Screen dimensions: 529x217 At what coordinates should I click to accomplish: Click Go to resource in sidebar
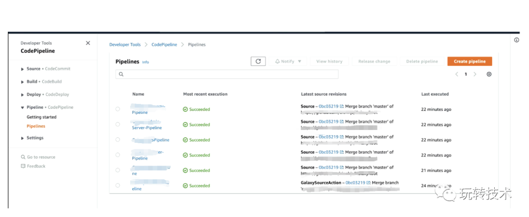(x=41, y=157)
